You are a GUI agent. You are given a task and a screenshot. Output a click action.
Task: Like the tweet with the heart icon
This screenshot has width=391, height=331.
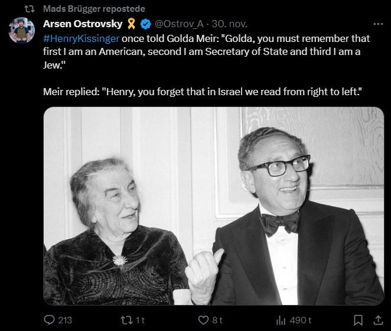click(203, 320)
